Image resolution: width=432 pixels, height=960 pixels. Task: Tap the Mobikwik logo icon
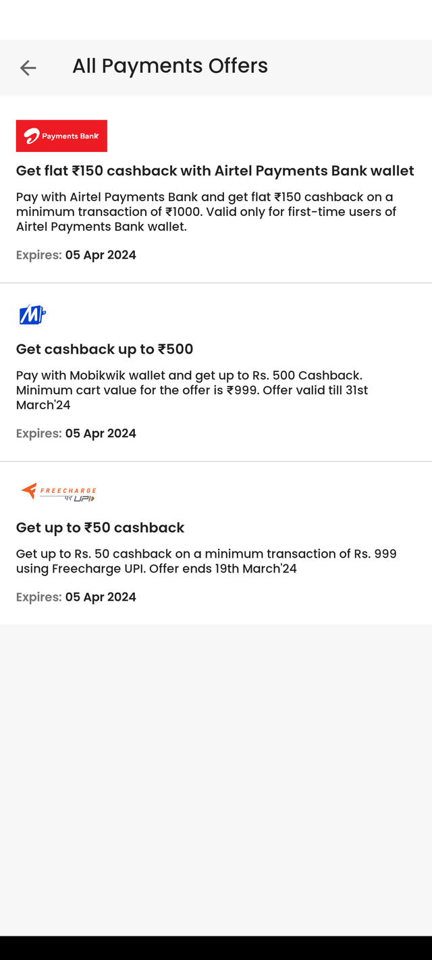(32, 315)
